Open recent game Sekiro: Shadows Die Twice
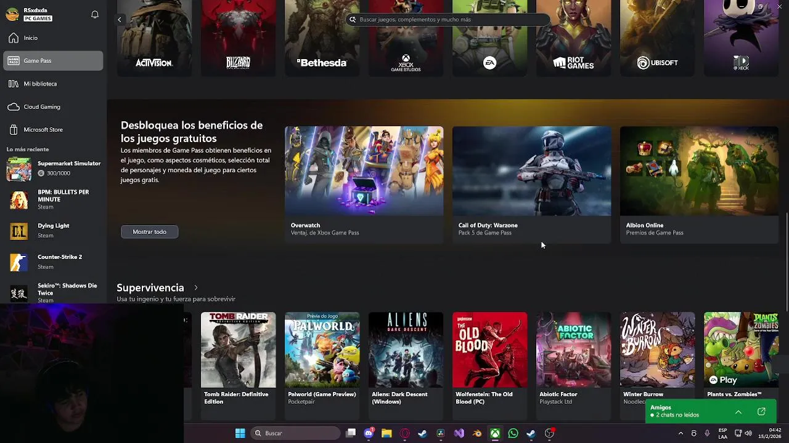The image size is (789, 443). point(53,293)
